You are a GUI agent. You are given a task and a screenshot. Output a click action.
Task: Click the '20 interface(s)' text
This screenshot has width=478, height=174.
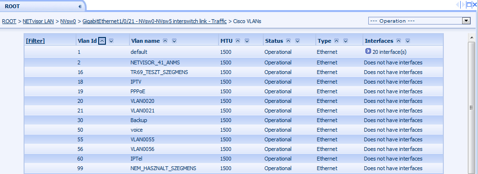click(389, 52)
